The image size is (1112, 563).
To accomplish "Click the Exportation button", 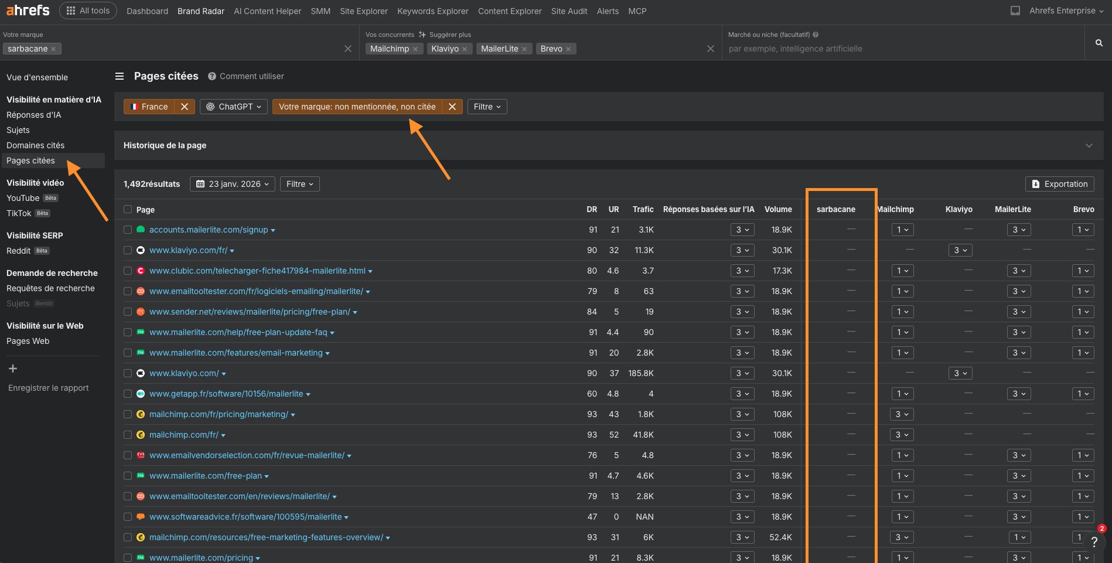I will click(x=1059, y=183).
